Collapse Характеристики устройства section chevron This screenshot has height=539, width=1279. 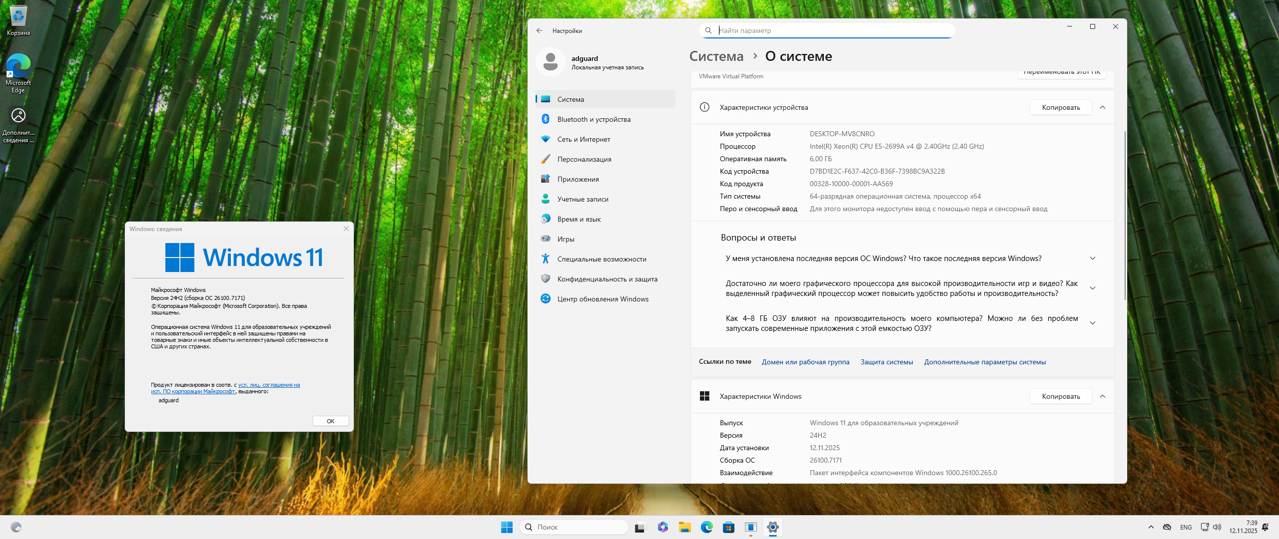(x=1103, y=107)
